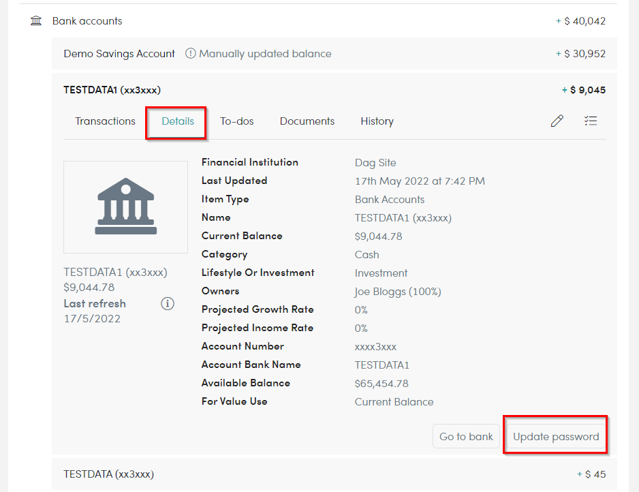Expand the Demo Savings Account row
Screen dimensions: 639x492
point(334,53)
